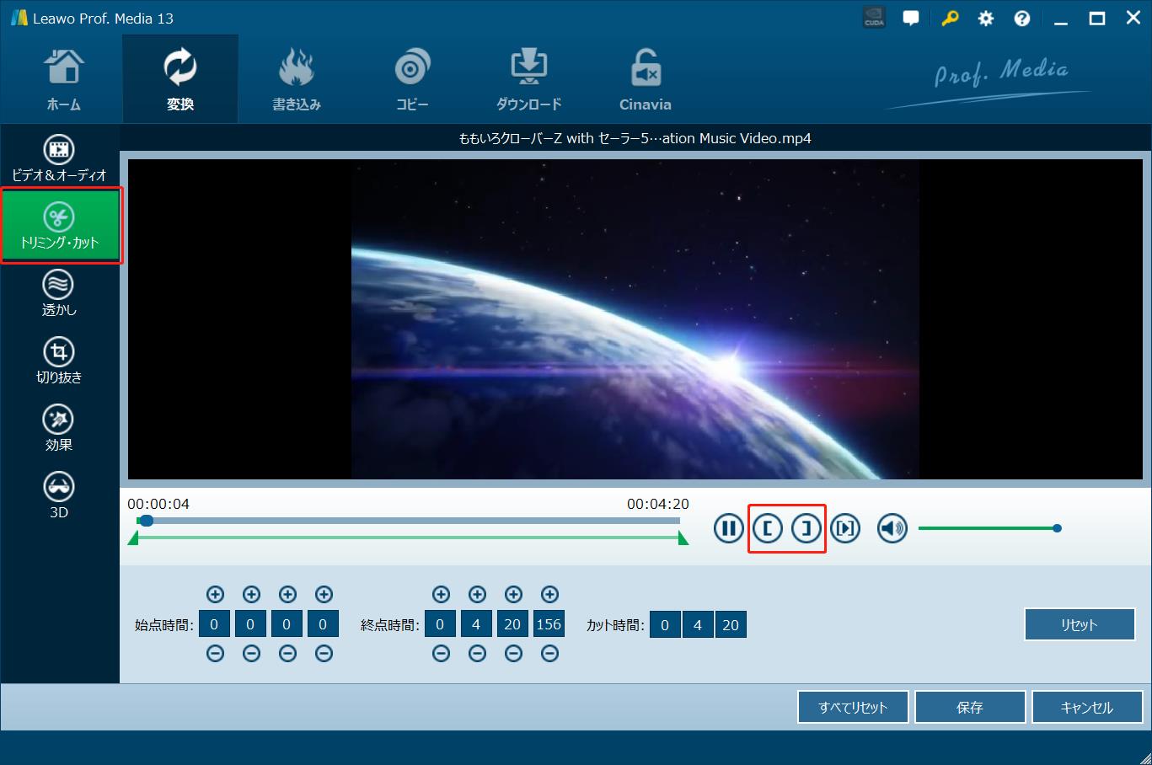This screenshot has height=765, width=1152.
Task: Switch to the Burn (書き込み) tab
Action: (296, 80)
